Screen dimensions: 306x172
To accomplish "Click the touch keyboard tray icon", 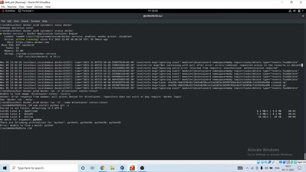I will click(x=240, y=168).
